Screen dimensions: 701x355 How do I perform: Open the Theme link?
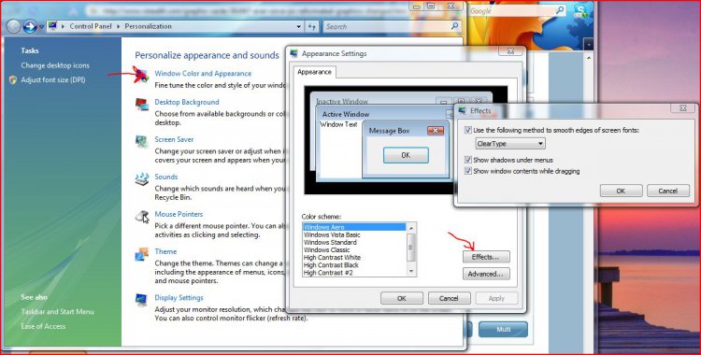tap(165, 251)
